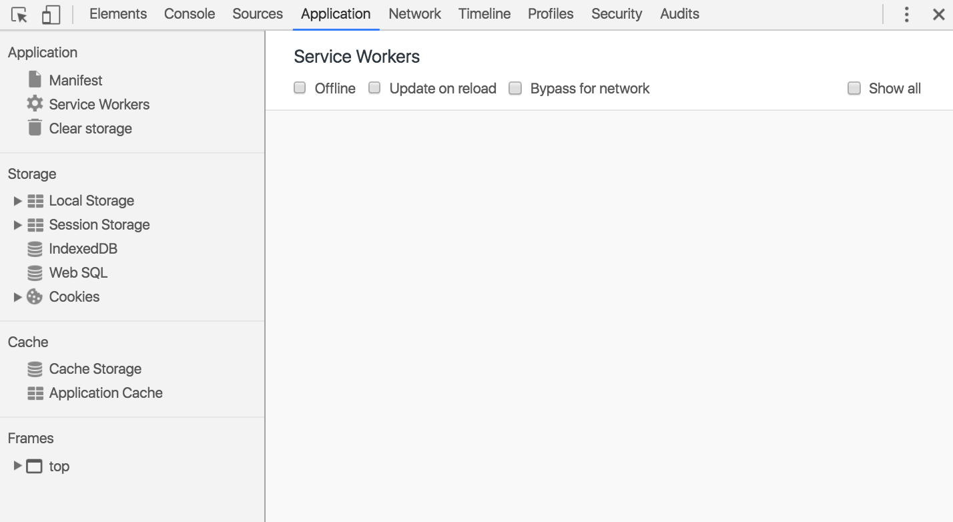Open the DevTools three-dot menu
The image size is (953, 522).
tap(906, 14)
